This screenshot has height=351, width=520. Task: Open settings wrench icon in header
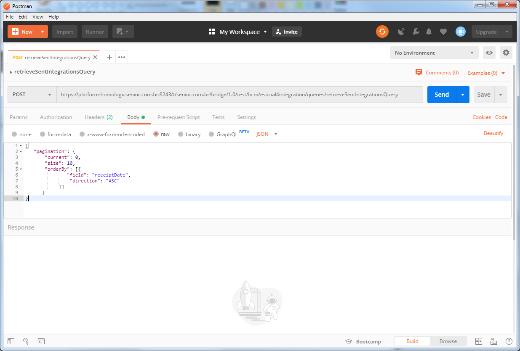(x=416, y=32)
